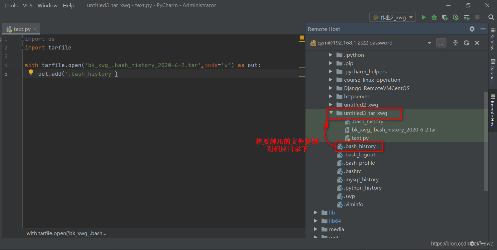Select .bash_history inside untitled3_tar_xwg
Screen dimensions: 497x250
(x=368, y=121)
